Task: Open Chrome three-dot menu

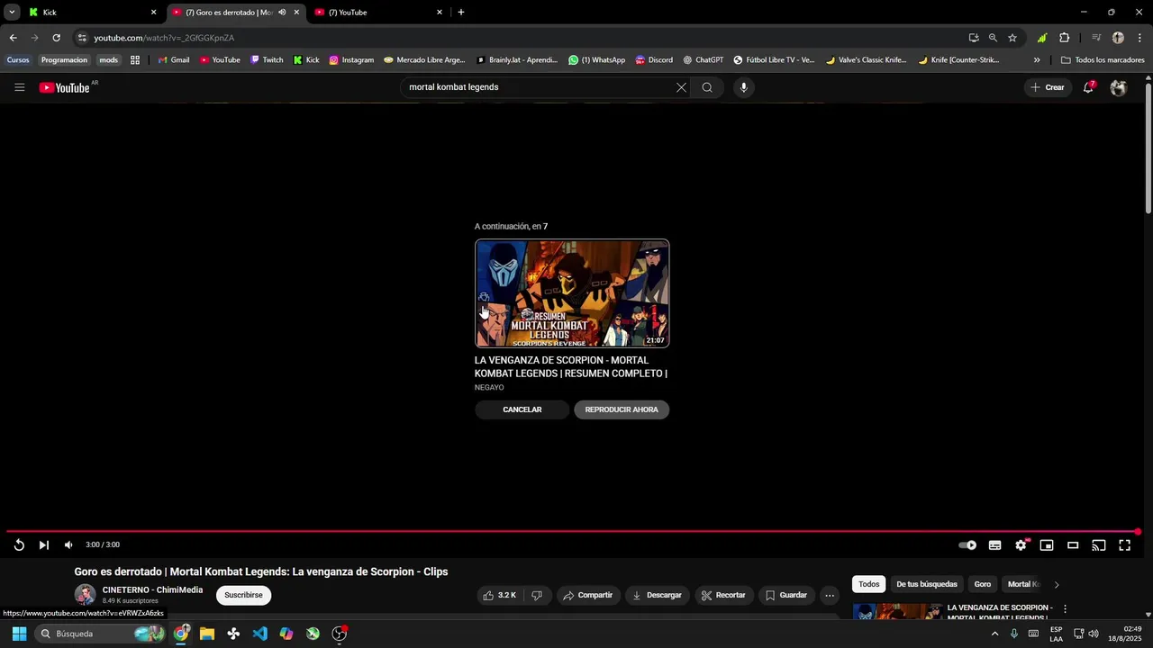Action: coord(1140,38)
